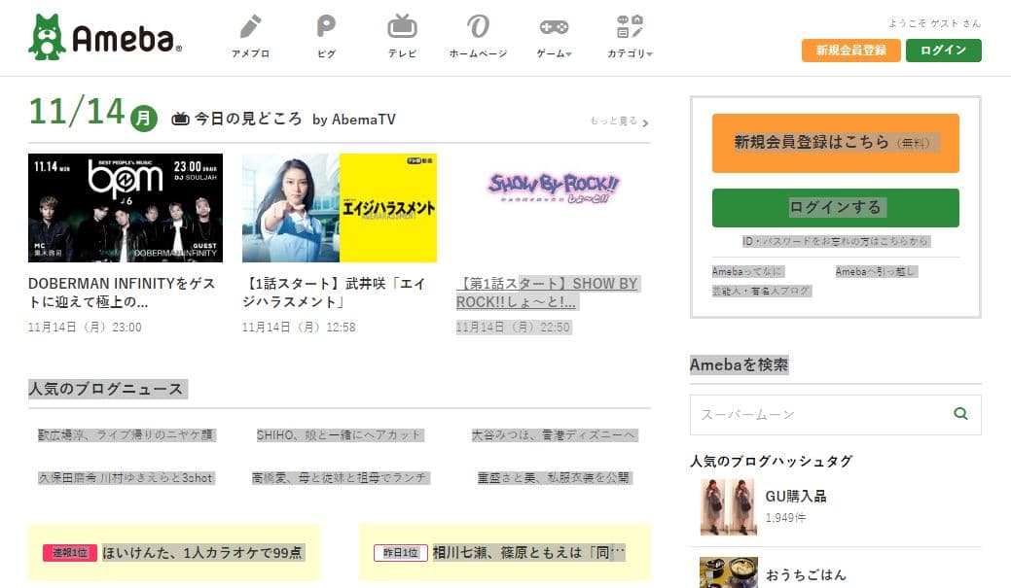Open 相川七瀬、篠原ともえは article

click(528, 553)
